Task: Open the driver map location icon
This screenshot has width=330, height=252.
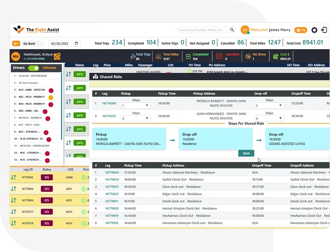Action: pos(57,56)
